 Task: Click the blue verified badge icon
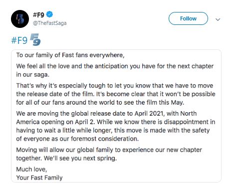pyautogui.click(x=49, y=14)
